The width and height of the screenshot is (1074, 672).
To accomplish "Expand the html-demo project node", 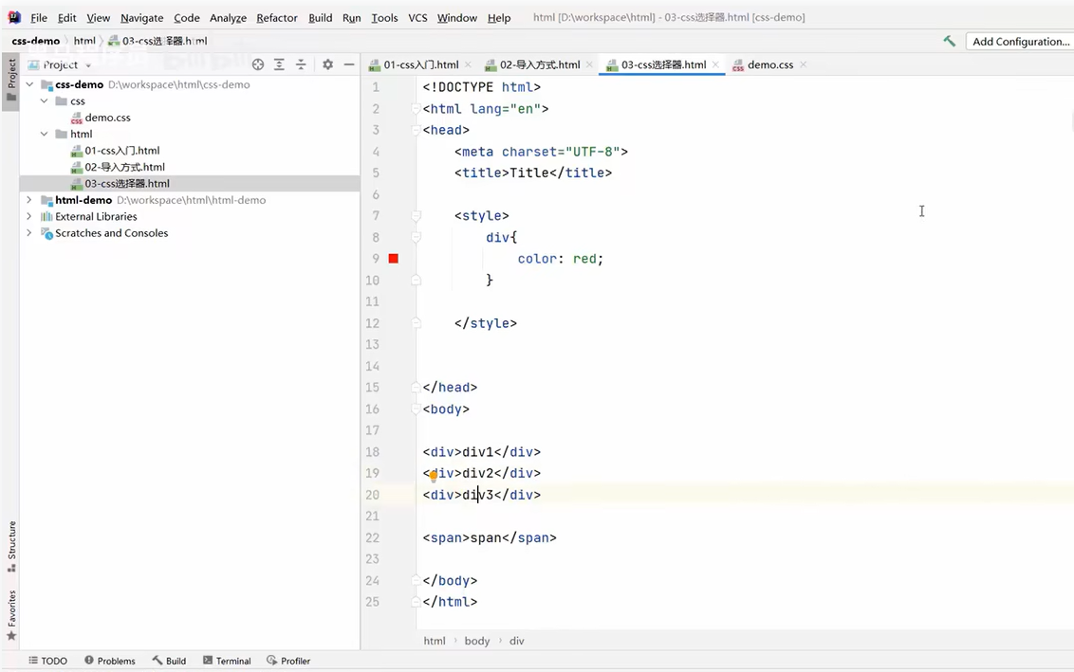I will pyautogui.click(x=28, y=200).
